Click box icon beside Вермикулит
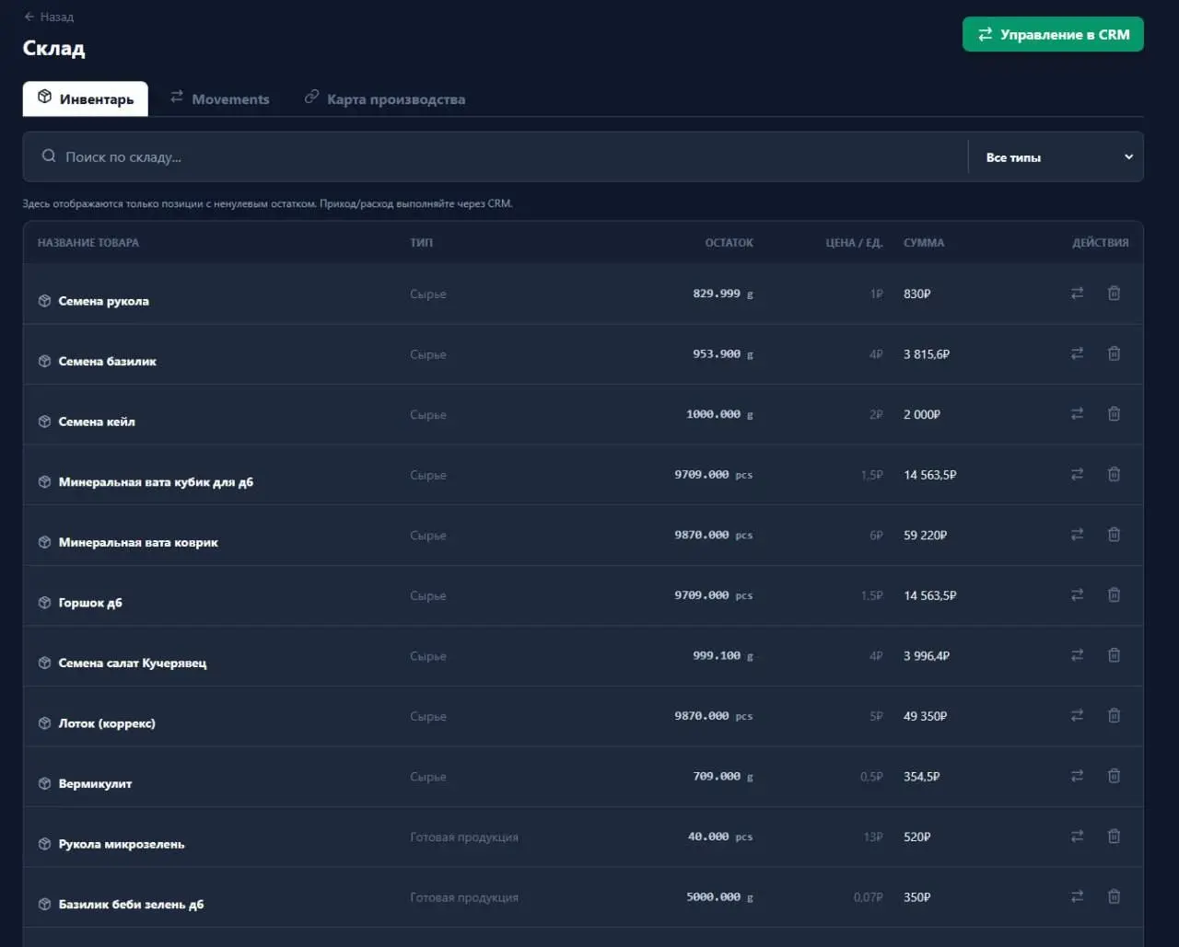The width and height of the screenshot is (1179, 947). click(44, 784)
